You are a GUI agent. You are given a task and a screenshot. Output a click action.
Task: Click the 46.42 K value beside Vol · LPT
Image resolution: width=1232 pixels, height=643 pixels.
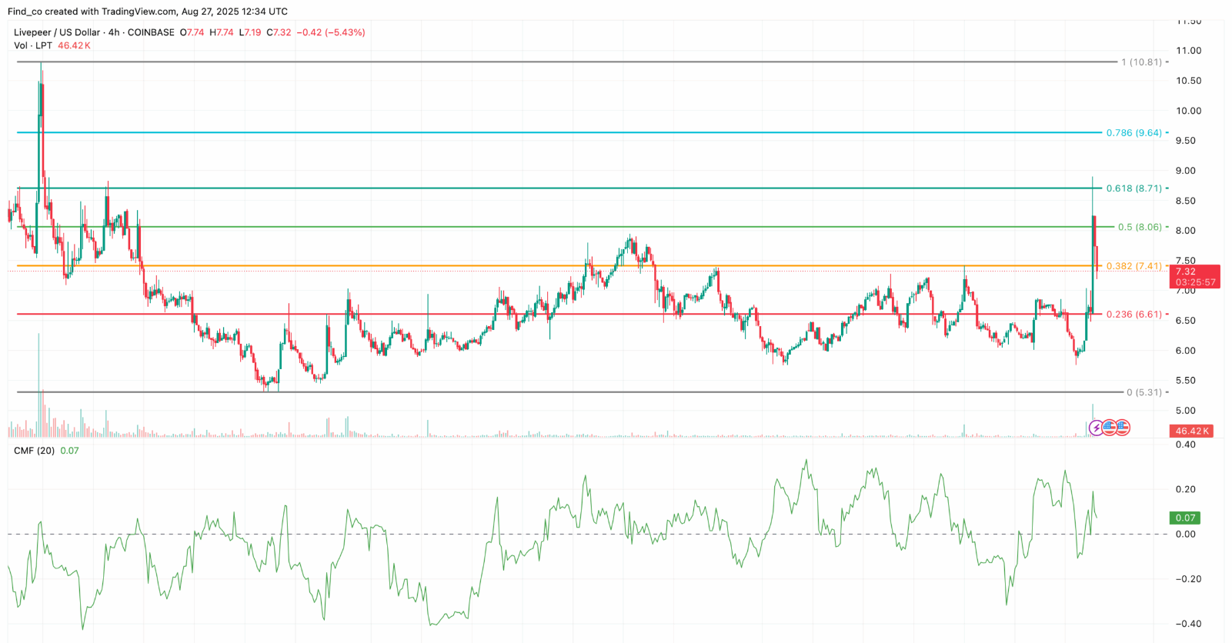coord(75,45)
